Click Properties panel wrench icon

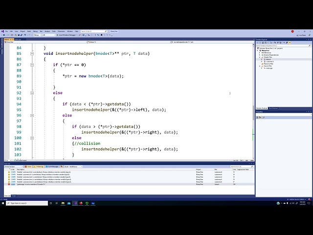[x=264, y=117]
